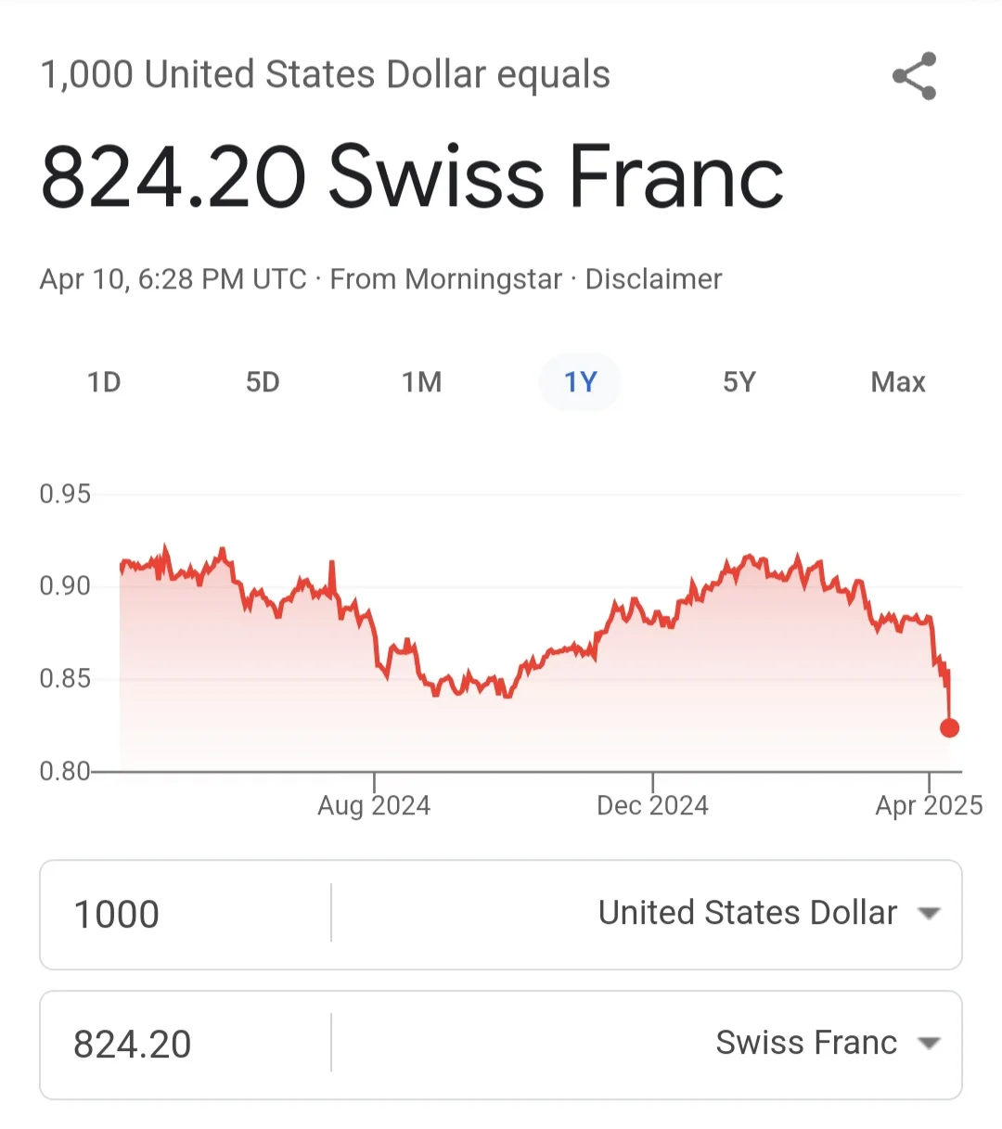Show the Max history range
1002x1129 pixels.
898,382
